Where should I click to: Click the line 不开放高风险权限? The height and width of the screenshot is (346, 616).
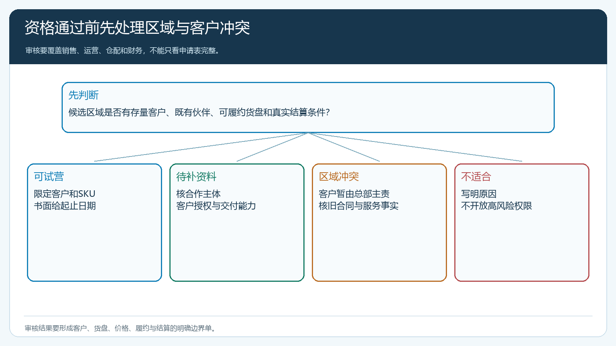pos(497,206)
